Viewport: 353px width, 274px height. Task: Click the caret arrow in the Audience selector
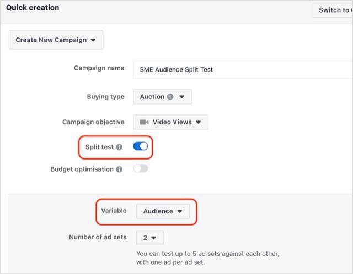(x=180, y=211)
